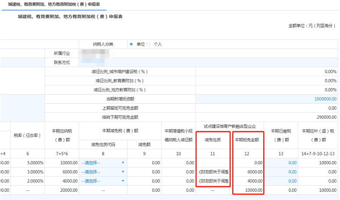Select the 单位 taxpayer type radio button
Image resolution: width=340 pixels, height=200 pixels.
[x=131, y=44]
